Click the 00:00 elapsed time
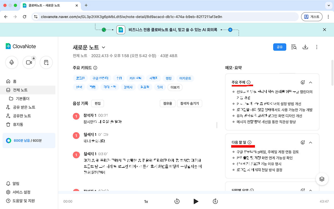This screenshot has width=334, height=209. 68,201
